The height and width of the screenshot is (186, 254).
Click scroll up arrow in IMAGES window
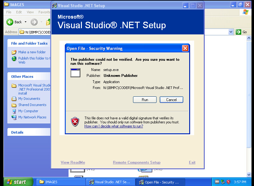click(249, 38)
